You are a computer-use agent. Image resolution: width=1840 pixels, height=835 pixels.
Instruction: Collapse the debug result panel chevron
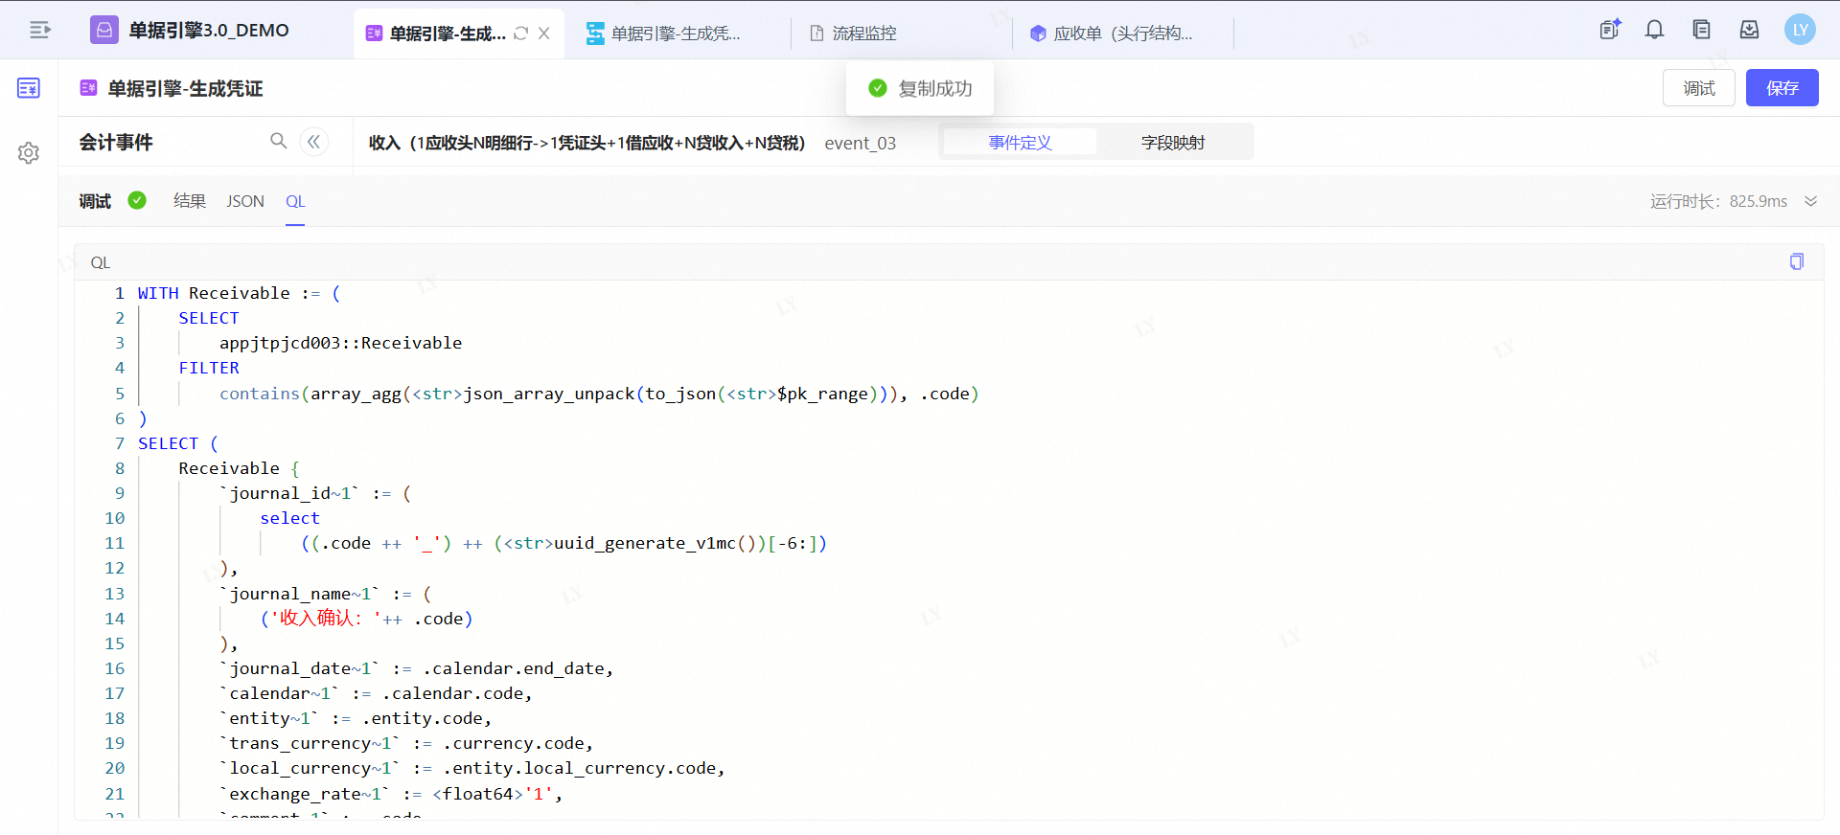click(1810, 201)
